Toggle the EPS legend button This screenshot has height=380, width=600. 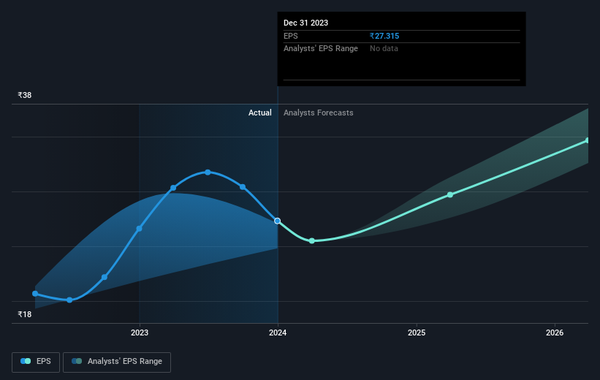[36, 362]
